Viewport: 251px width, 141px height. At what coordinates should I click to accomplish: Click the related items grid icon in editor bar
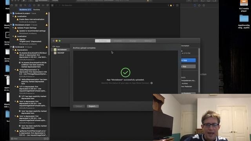(52, 5)
